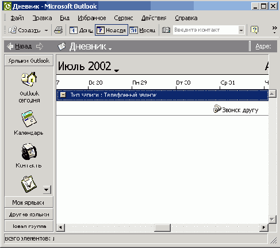Image resolution: width=280 pixels, height=248 pixels.
Task: Click the horizontal timeline scrollbar thumb
Action: pyautogui.click(x=162, y=228)
